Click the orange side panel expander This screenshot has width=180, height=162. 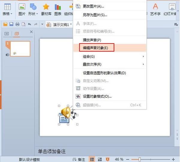coord(1,95)
